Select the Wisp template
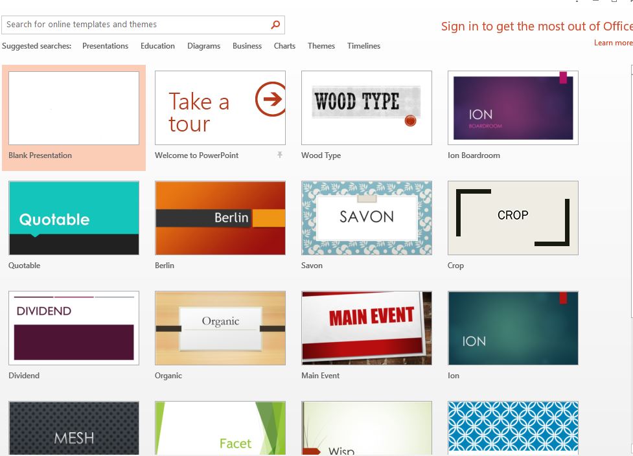Screen dimensions: 633x456 click(x=367, y=428)
